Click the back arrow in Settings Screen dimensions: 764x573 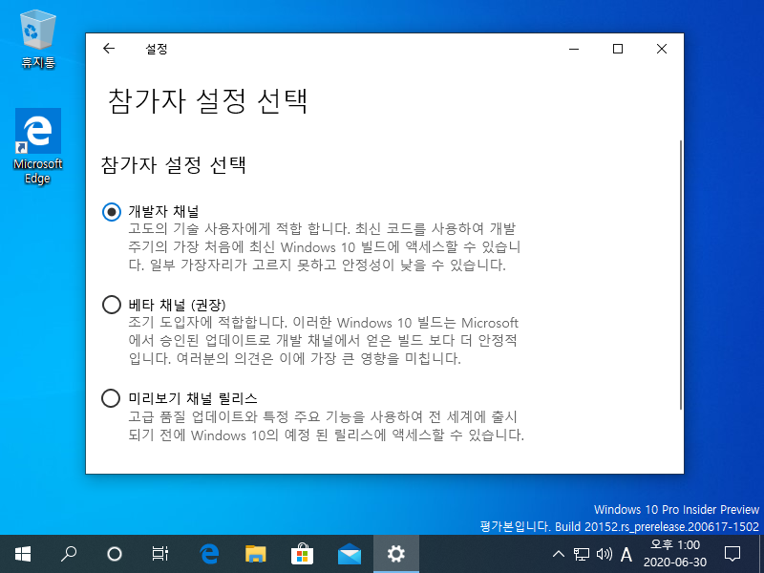pos(108,48)
